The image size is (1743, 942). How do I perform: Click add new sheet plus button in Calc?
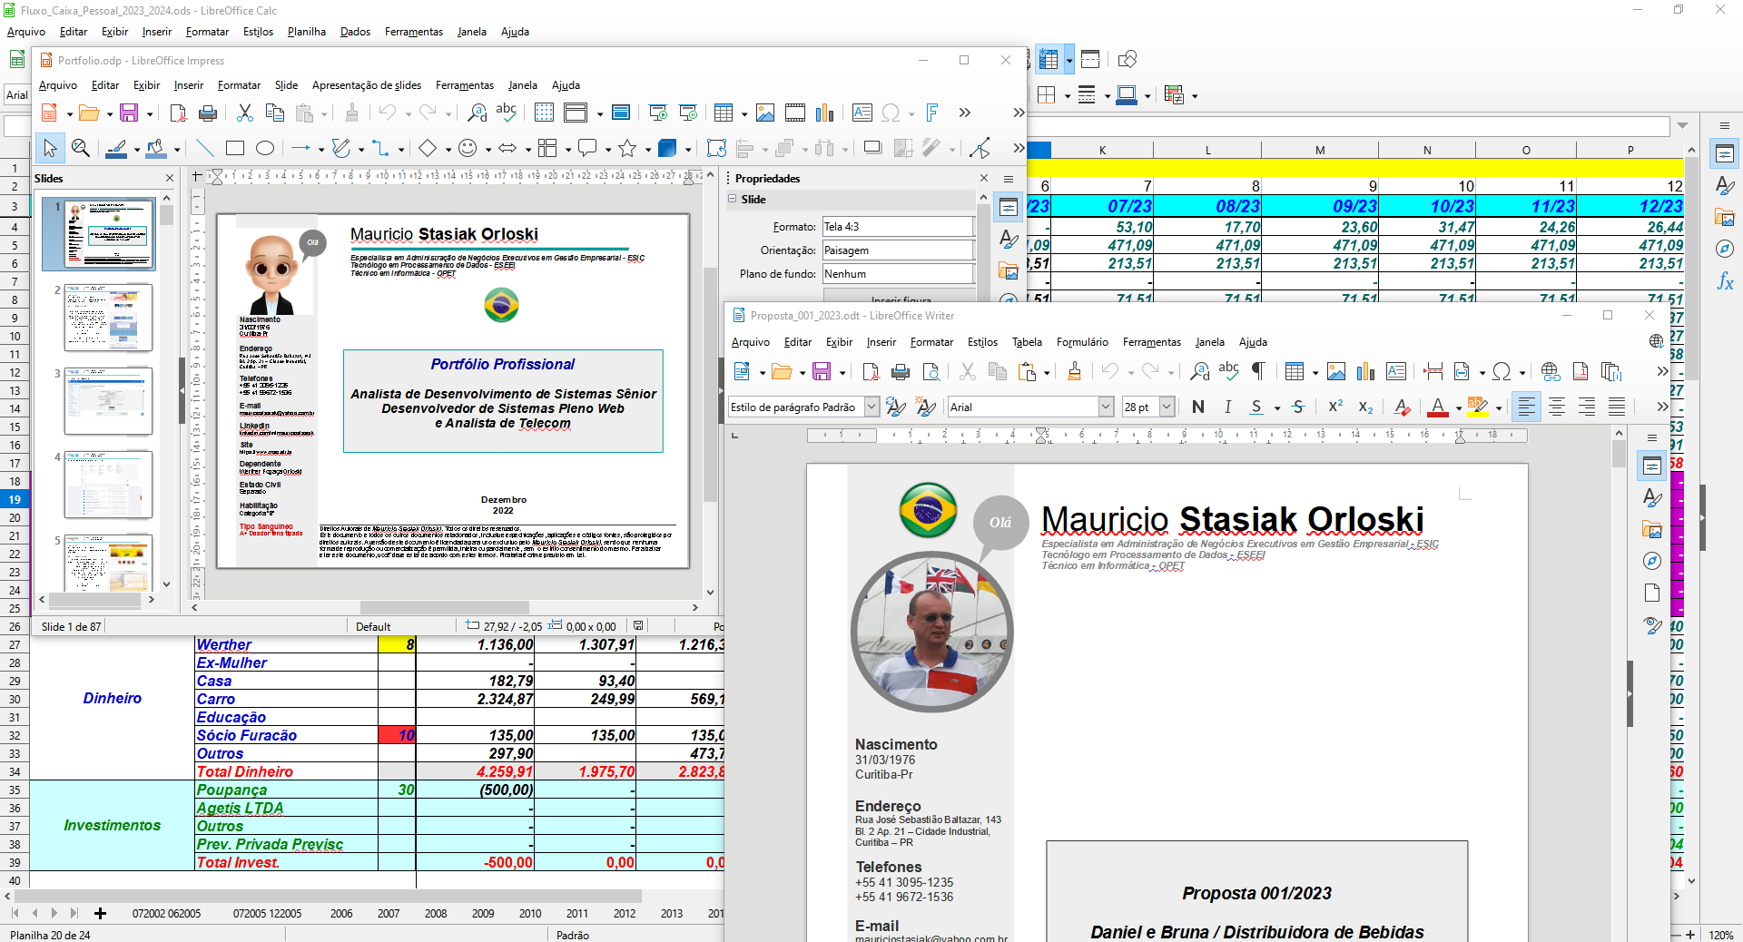(100, 914)
